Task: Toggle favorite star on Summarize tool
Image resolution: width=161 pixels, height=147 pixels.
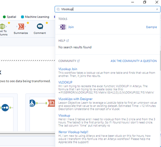Action: [28, 23]
